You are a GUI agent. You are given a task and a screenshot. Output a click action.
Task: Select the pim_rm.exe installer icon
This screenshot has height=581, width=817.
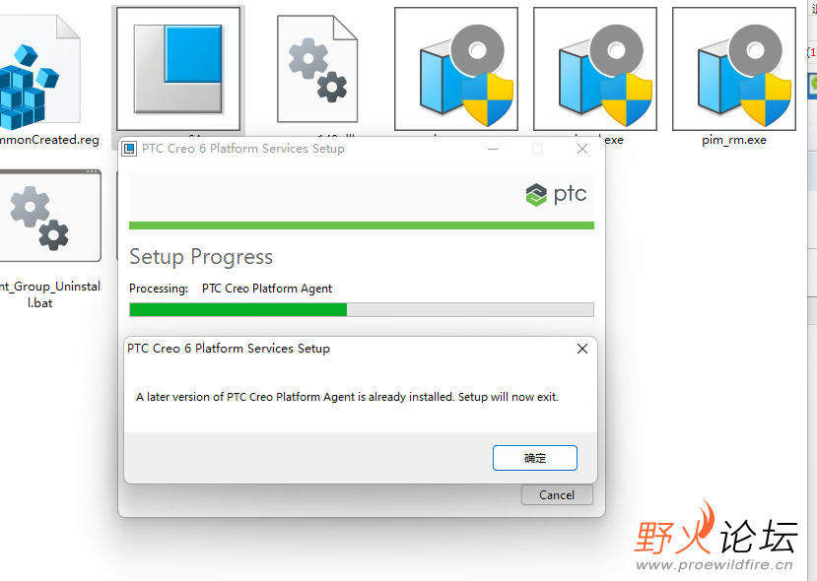pyautogui.click(x=734, y=69)
